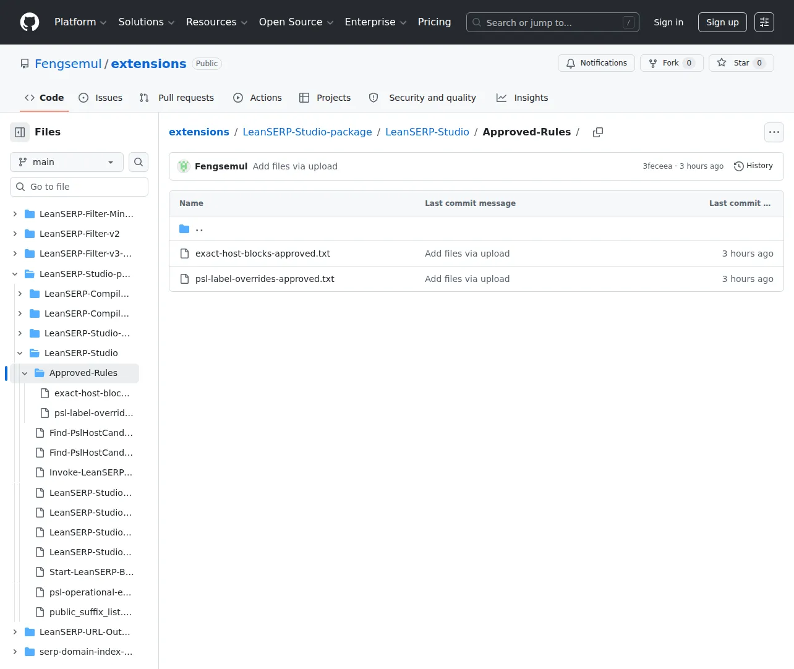Click the LeanSERP-Studio folder icon in tree
Image resolution: width=794 pixels, height=669 pixels.
click(x=35, y=353)
